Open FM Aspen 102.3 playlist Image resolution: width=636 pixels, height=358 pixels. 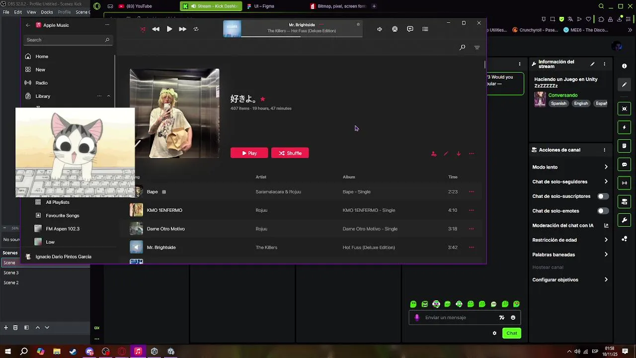click(x=63, y=229)
